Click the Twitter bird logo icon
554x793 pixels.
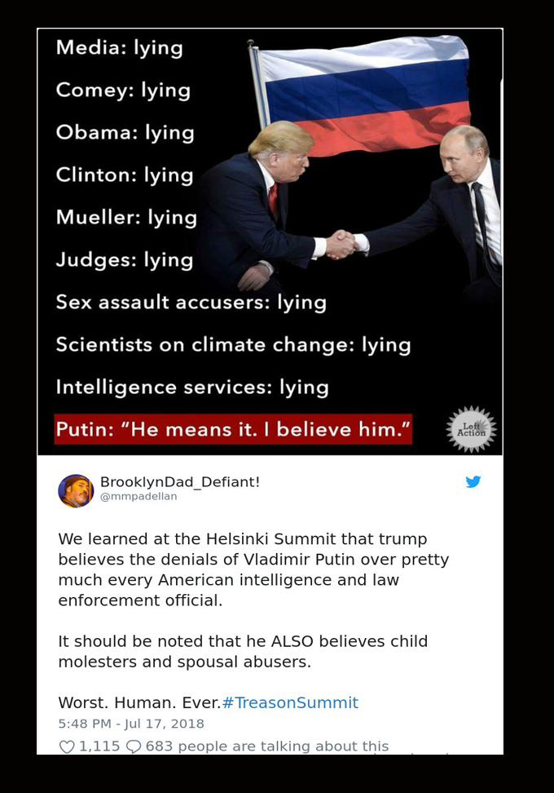click(473, 481)
